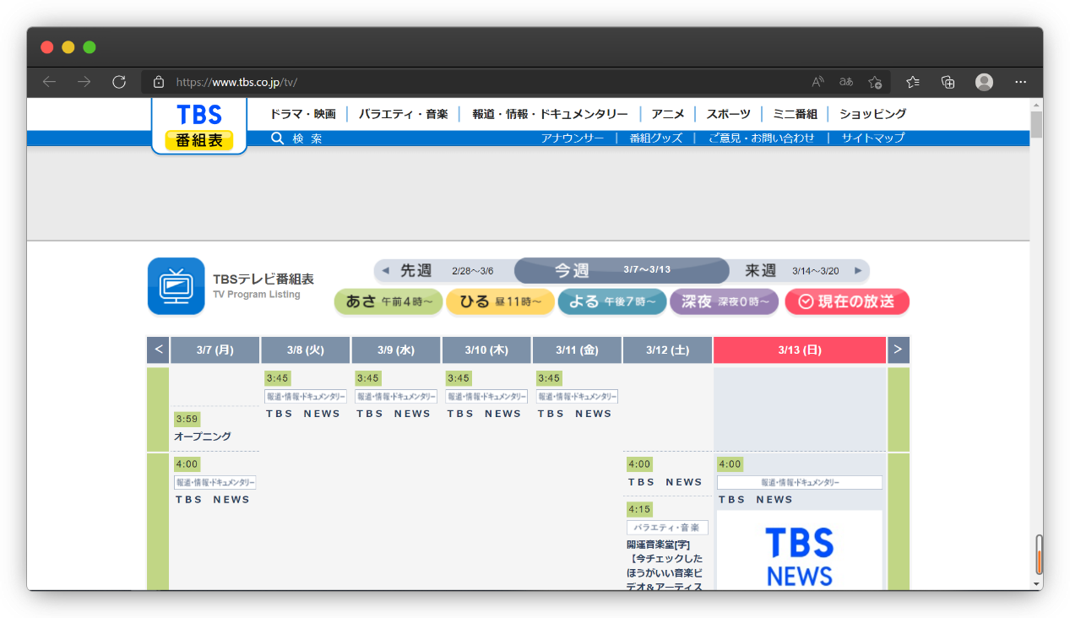This screenshot has height=618, width=1070.
Task: Reload the page with refresh icon
Action: [119, 82]
